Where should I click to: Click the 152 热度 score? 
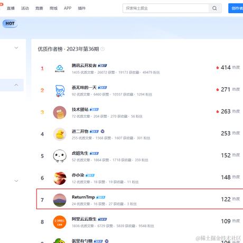point(230,155)
